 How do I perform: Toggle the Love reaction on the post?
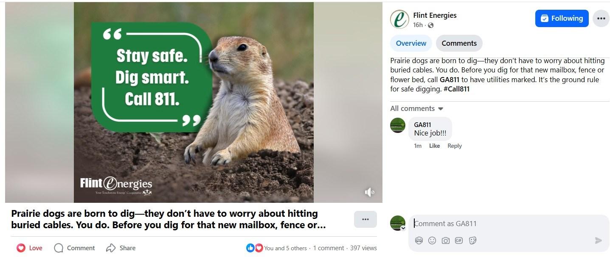pos(29,248)
